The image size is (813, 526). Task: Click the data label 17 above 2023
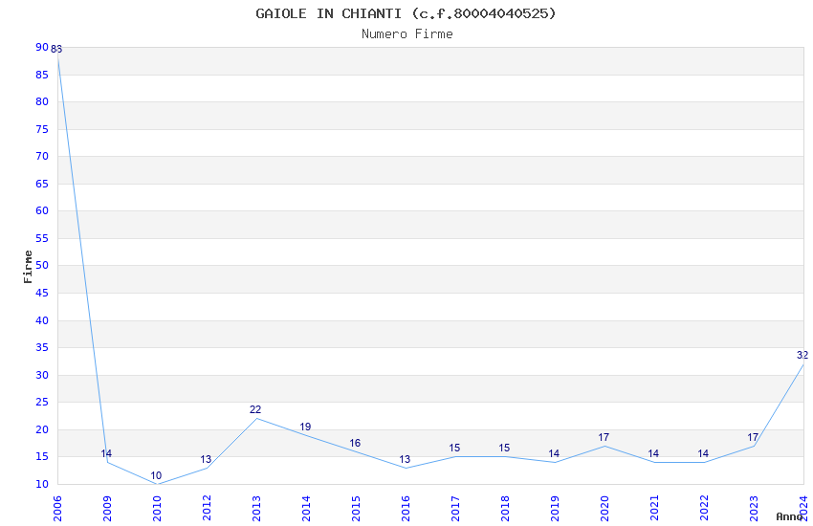point(753,437)
